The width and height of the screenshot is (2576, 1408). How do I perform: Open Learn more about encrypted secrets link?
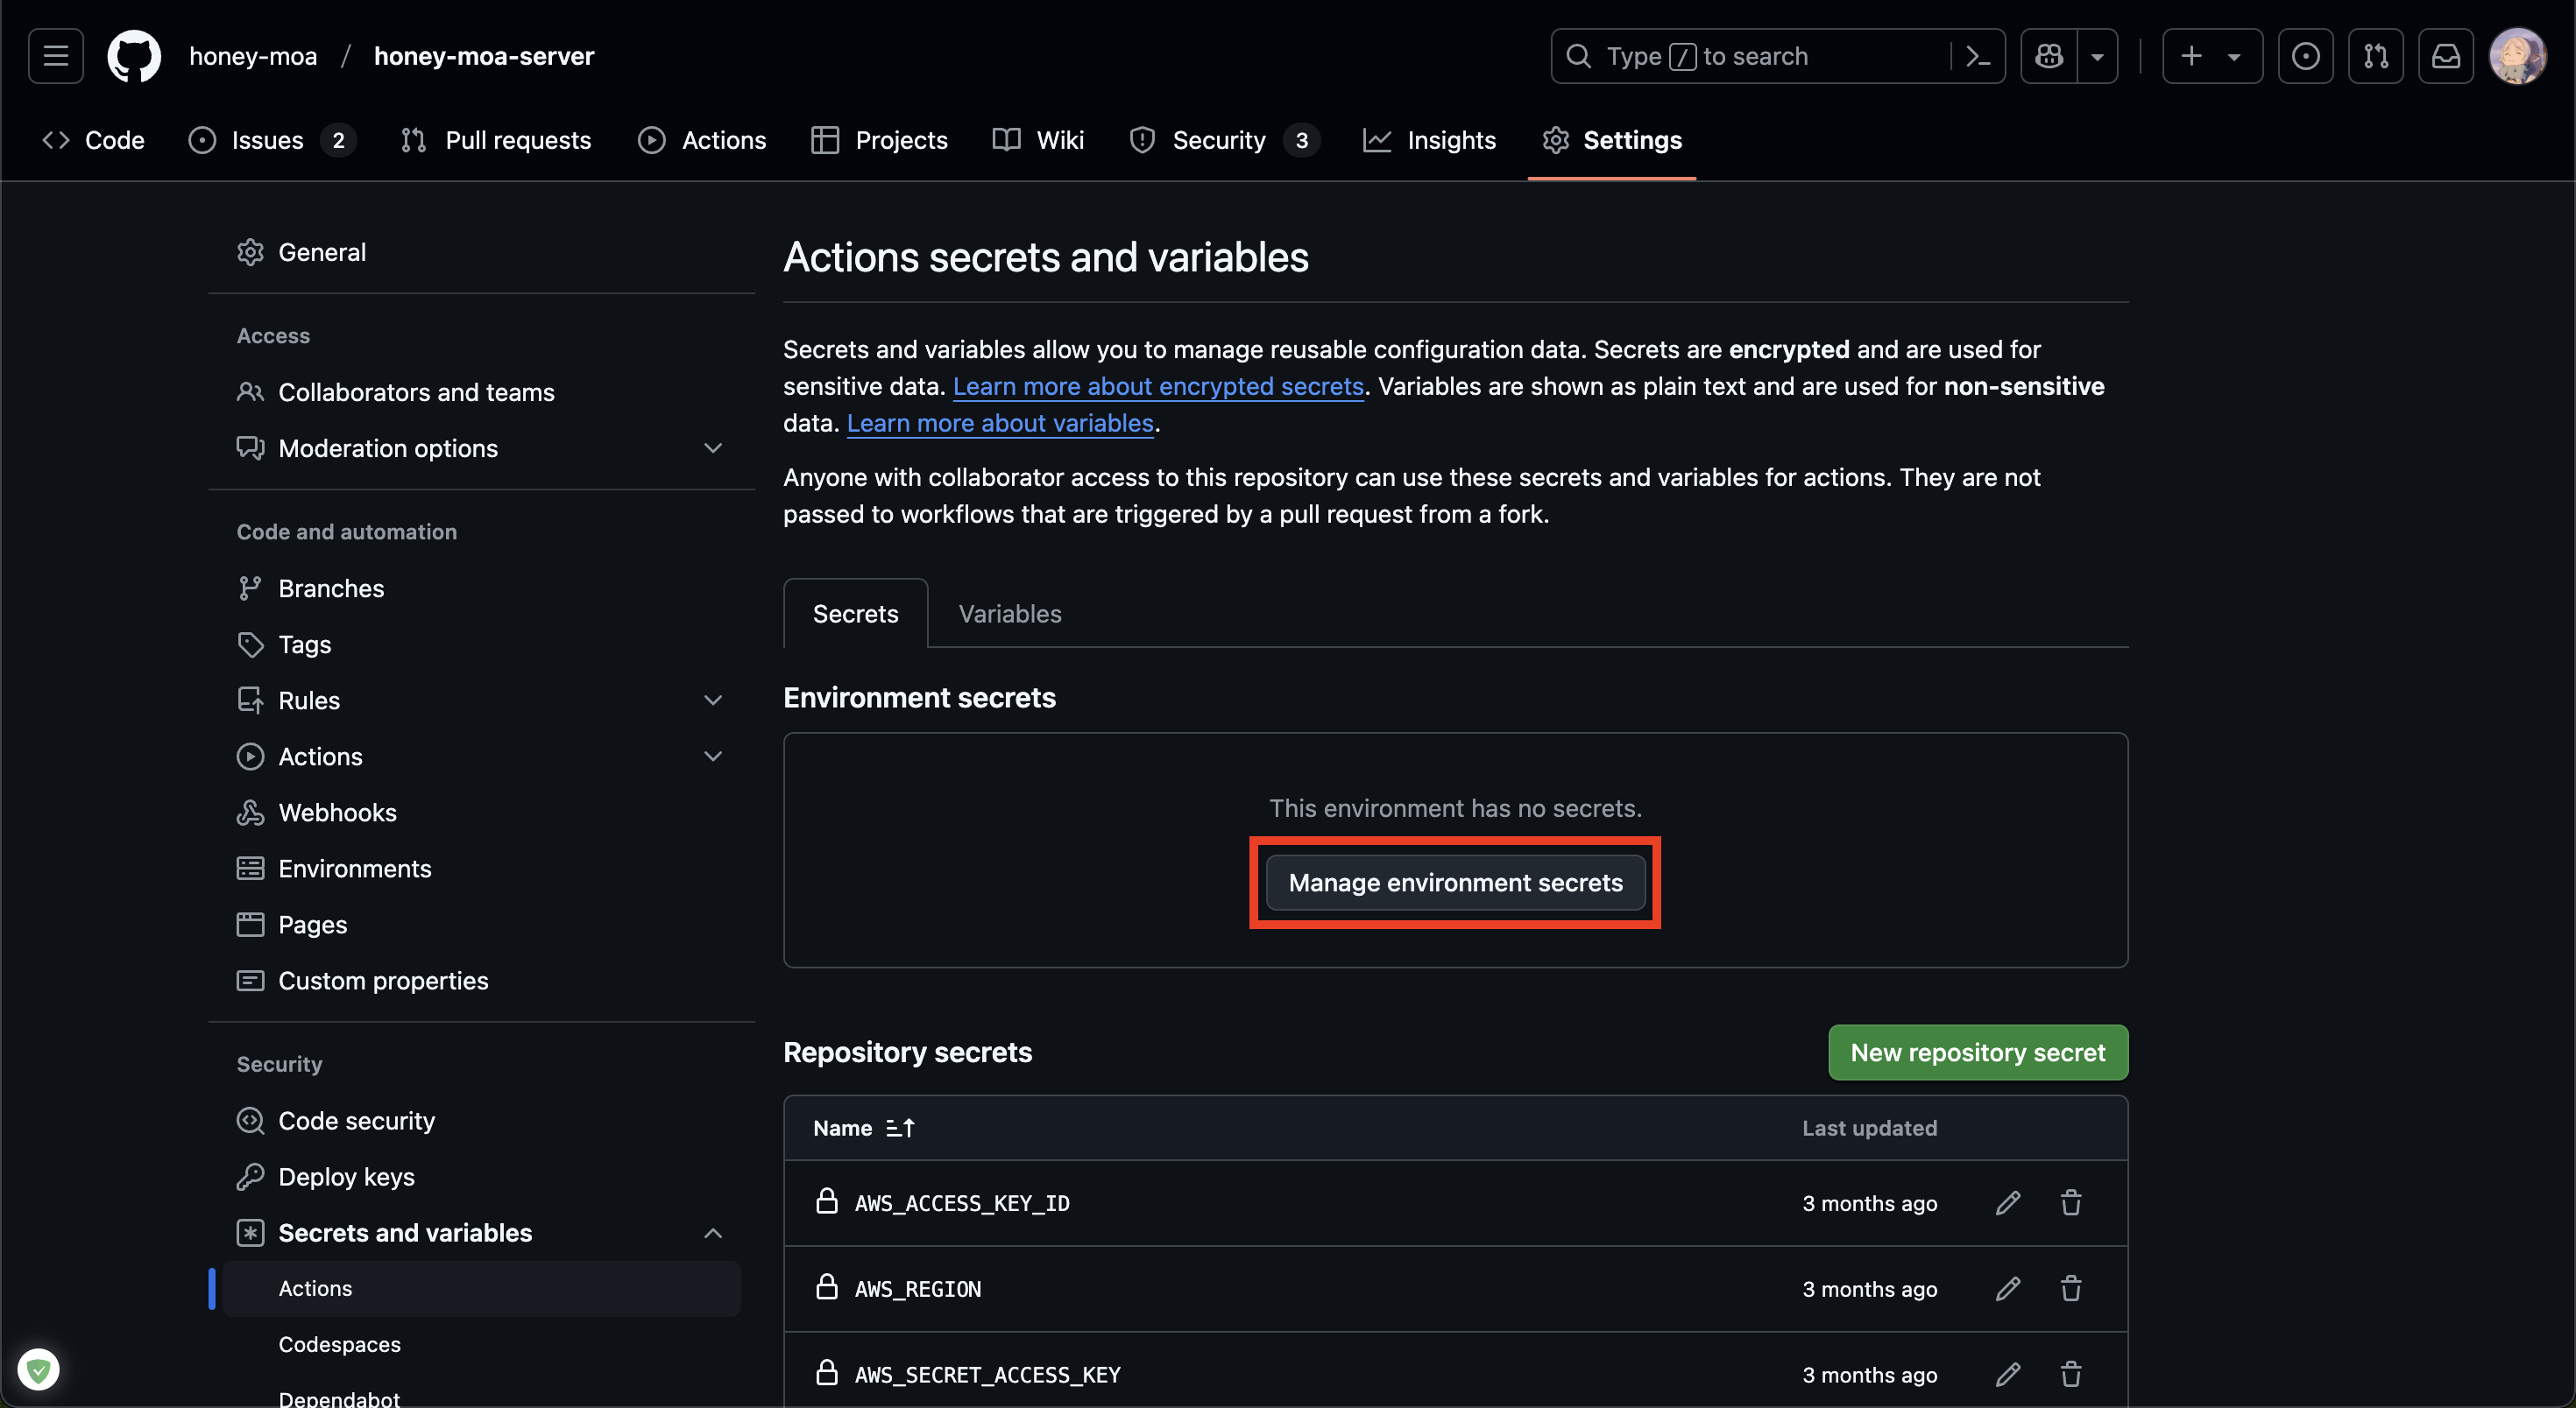pyautogui.click(x=1158, y=387)
